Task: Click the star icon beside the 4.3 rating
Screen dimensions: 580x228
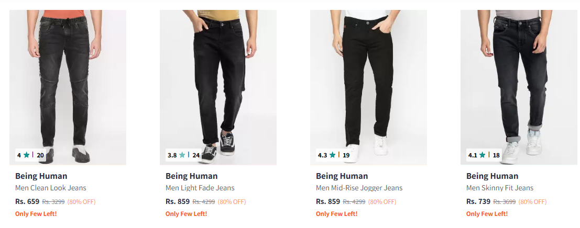Action: point(332,155)
